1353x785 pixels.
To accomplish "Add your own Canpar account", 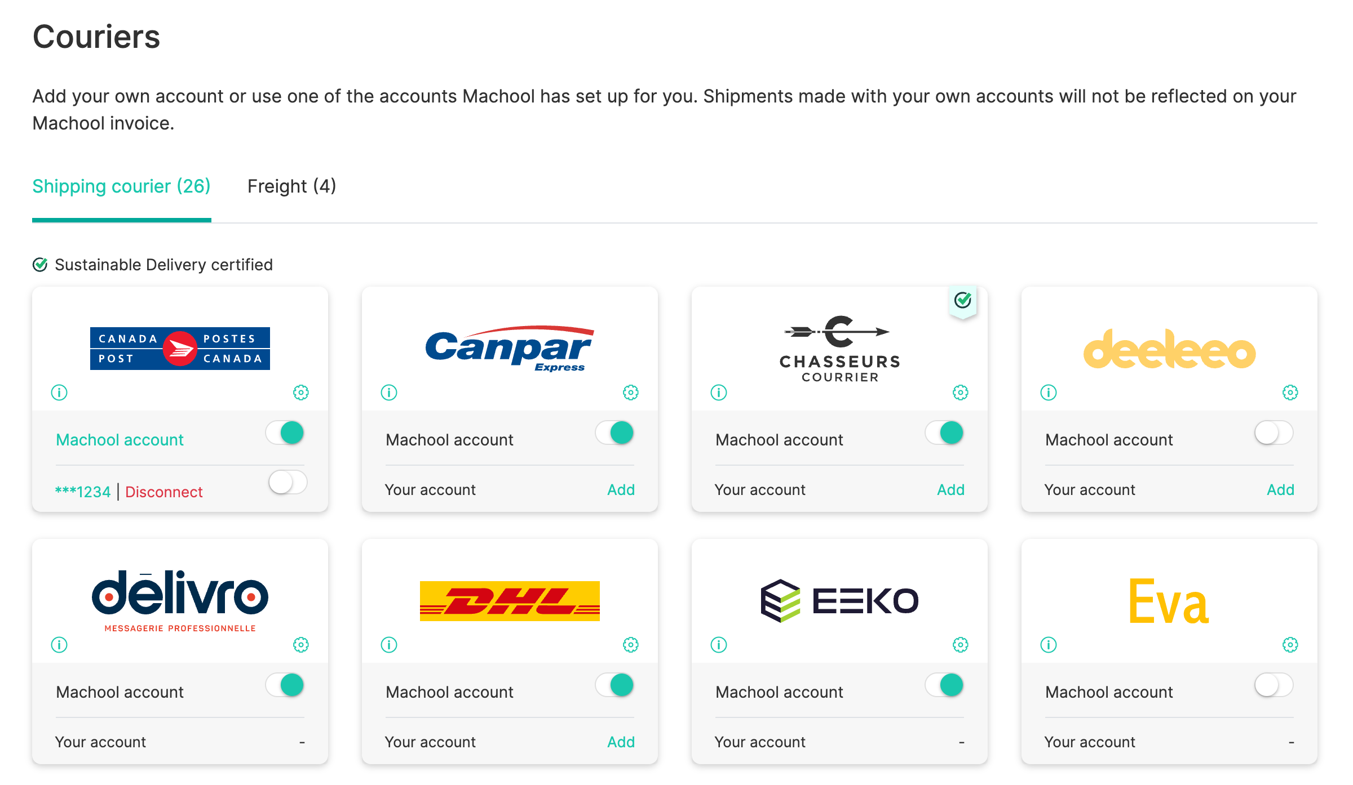I will [x=621, y=490].
